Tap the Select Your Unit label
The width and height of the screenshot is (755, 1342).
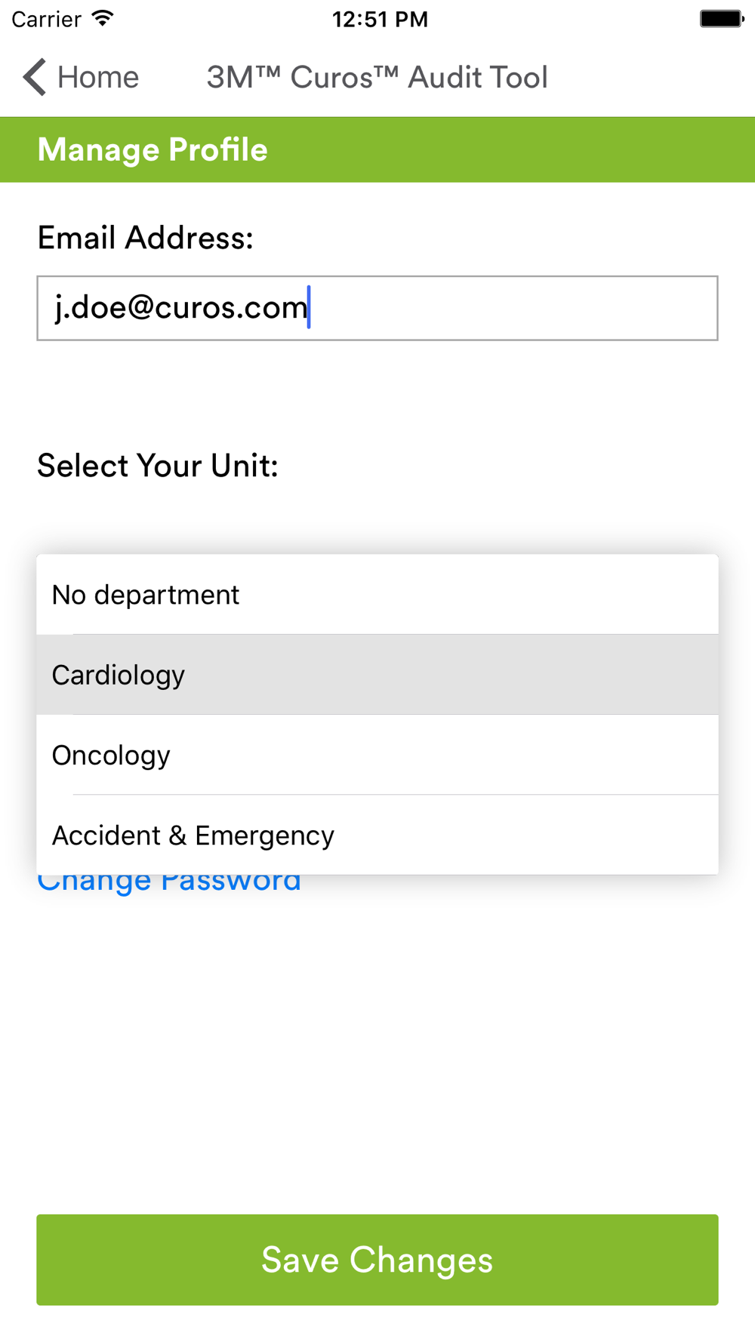158,466
